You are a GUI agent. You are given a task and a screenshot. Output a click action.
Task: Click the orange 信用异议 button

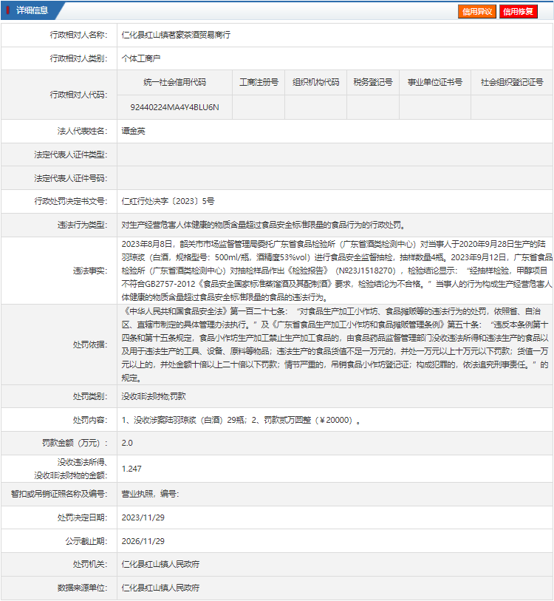[x=477, y=12]
